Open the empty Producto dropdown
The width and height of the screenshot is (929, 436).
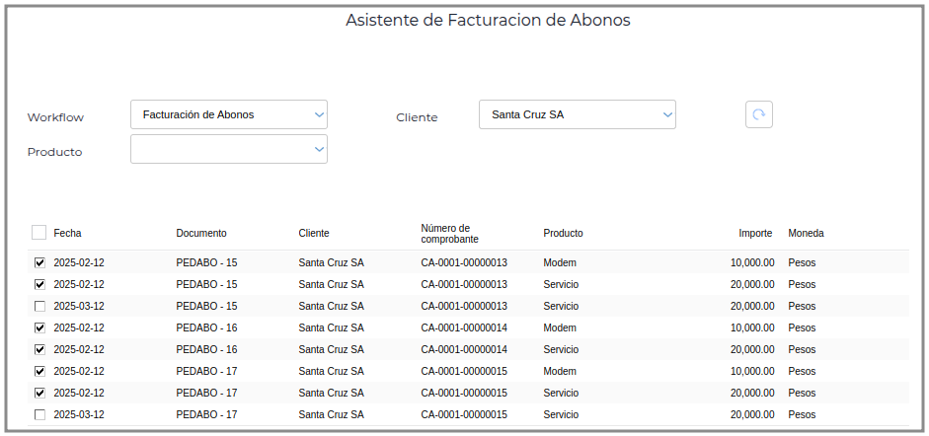(229, 149)
